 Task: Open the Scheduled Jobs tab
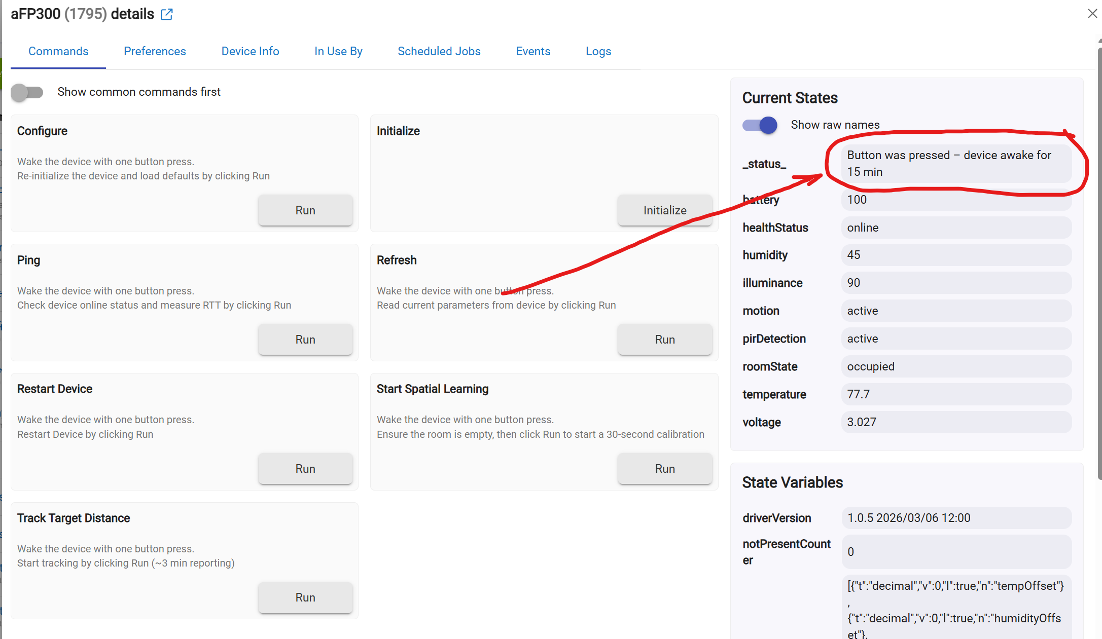click(439, 51)
